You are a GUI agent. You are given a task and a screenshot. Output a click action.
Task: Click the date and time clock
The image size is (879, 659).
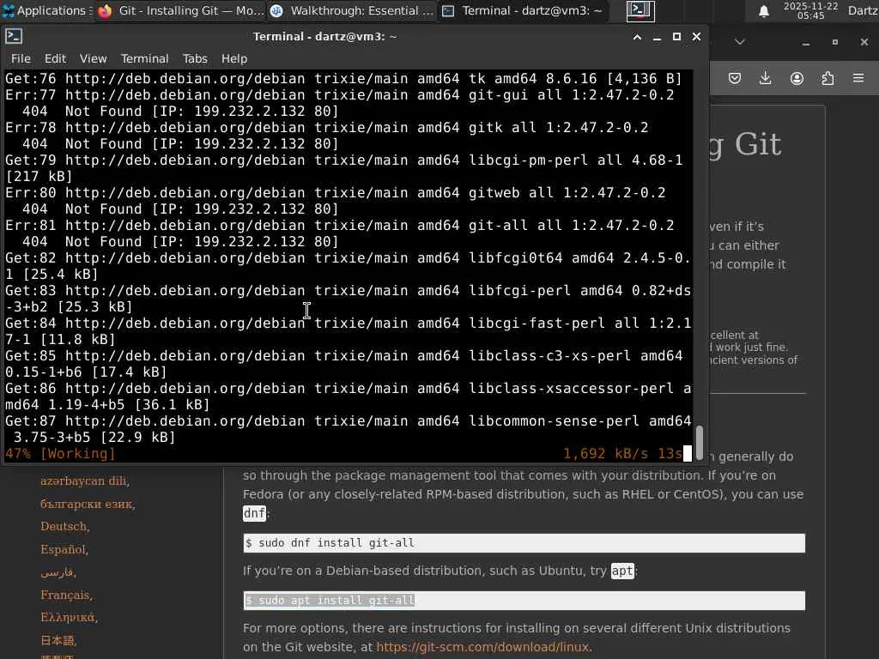click(810, 10)
